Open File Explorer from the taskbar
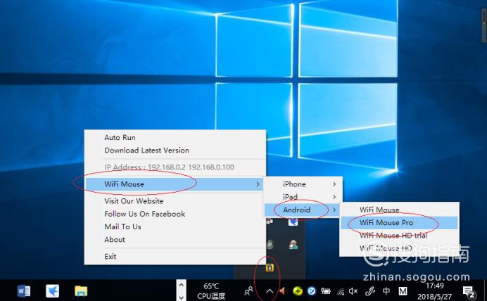Image resolution: width=487 pixels, height=301 pixels. pyautogui.click(x=81, y=291)
